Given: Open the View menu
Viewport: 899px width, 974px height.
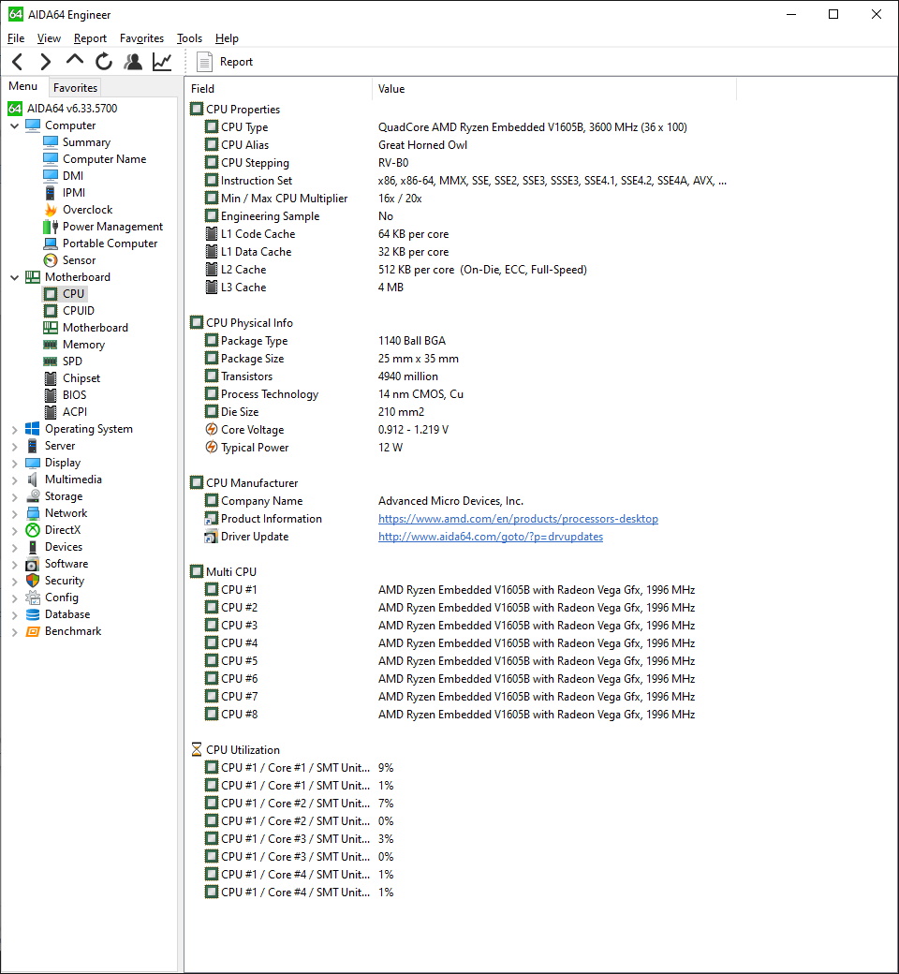Looking at the screenshot, I should pyautogui.click(x=49, y=38).
